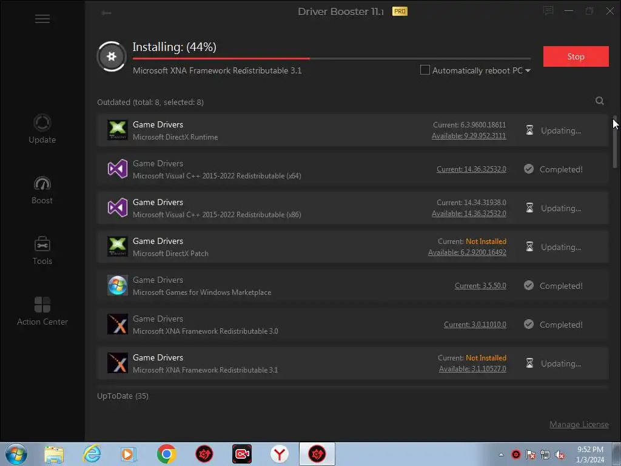Click the XNA Framework 3.1 row icon
The image size is (621, 466).
pos(118,363)
